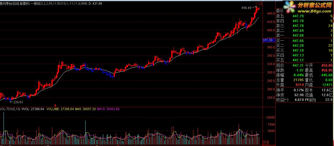Click the 买二 bid row label
The height and width of the screenshot is (146, 334).
(280, 46)
